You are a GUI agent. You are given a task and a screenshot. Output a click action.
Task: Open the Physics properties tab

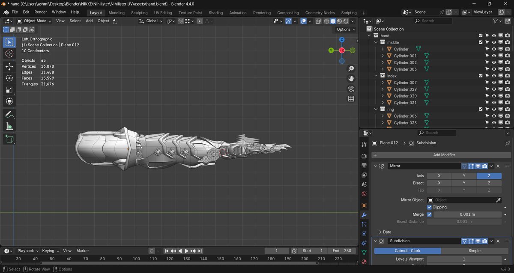364,234
